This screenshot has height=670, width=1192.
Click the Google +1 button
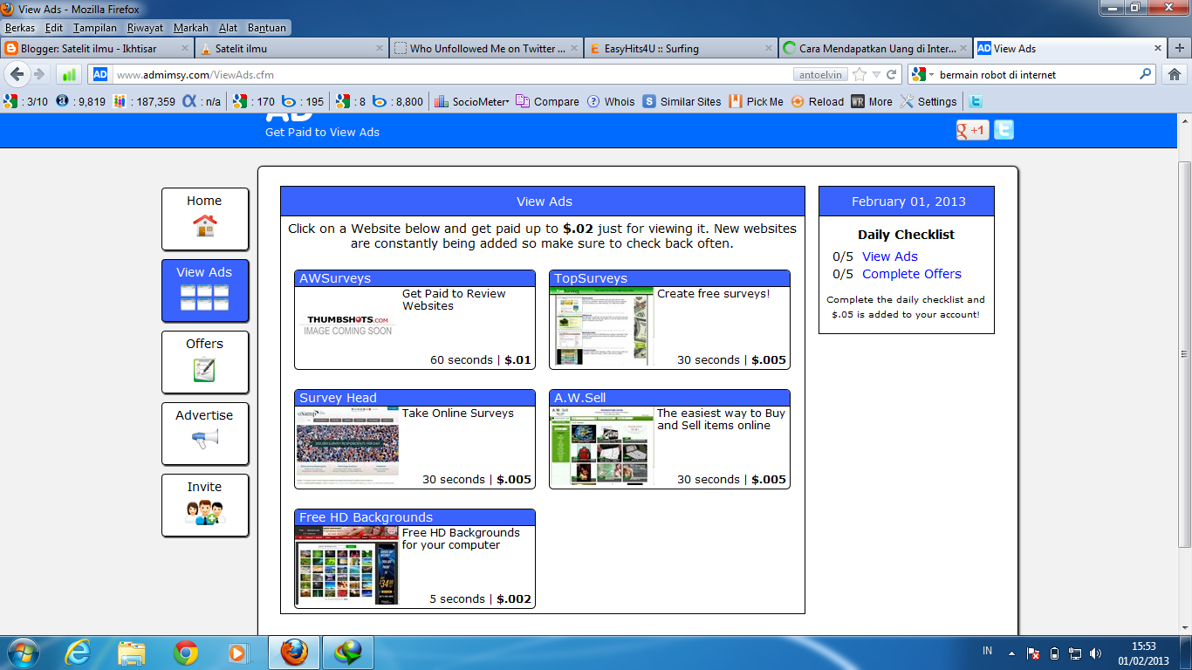tap(971, 129)
